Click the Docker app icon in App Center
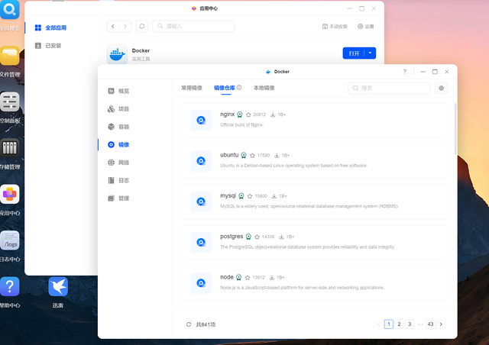Image resolution: width=489 pixels, height=345 pixels. pyautogui.click(x=117, y=54)
